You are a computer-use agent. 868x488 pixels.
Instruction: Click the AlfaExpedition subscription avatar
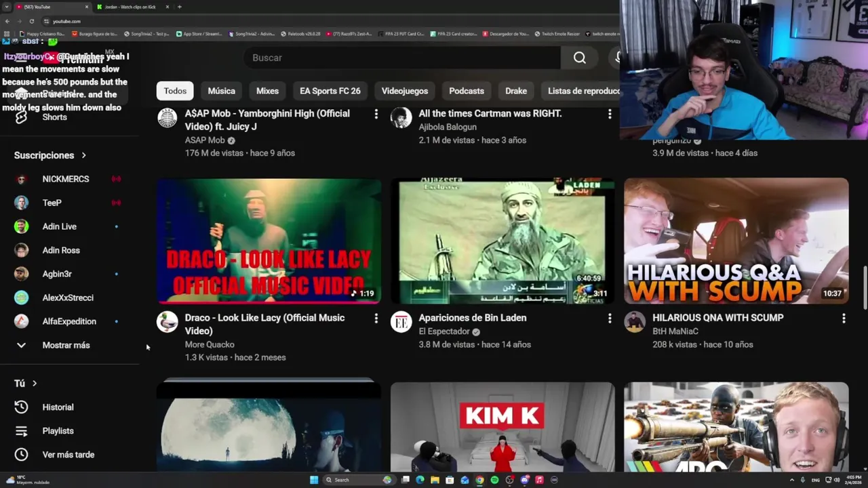click(22, 321)
